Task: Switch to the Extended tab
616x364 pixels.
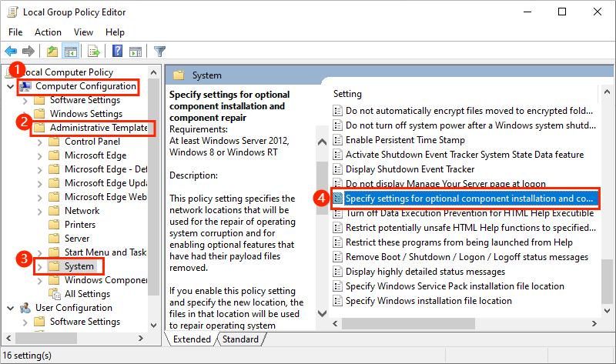Action: click(192, 339)
